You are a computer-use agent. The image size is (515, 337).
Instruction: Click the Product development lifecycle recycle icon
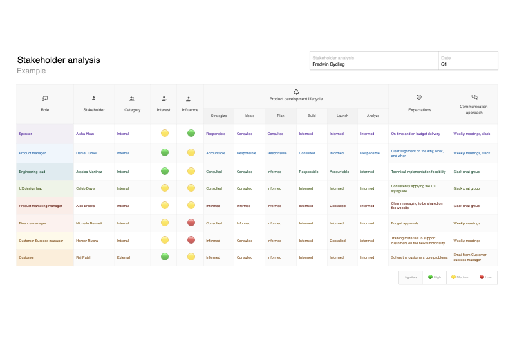(x=296, y=92)
